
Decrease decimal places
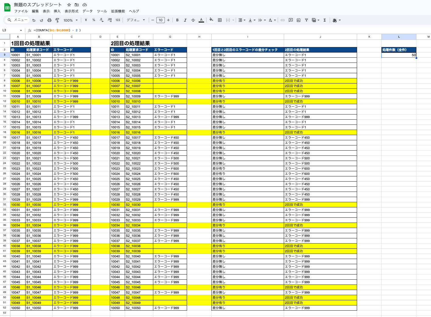tap(102, 20)
